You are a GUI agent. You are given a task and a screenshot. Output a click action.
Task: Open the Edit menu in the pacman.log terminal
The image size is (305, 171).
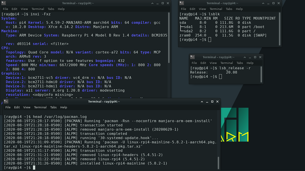point(16,107)
